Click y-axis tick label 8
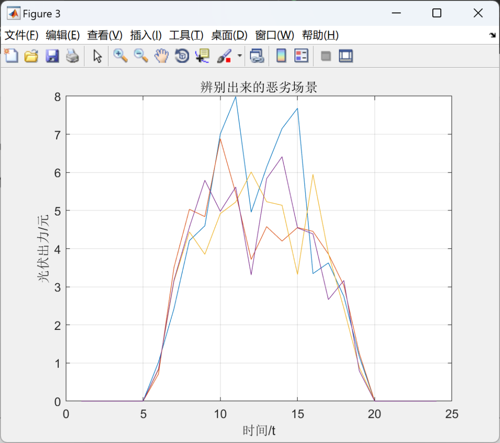The image size is (500, 443). pyautogui.click(x=57, y=97)
